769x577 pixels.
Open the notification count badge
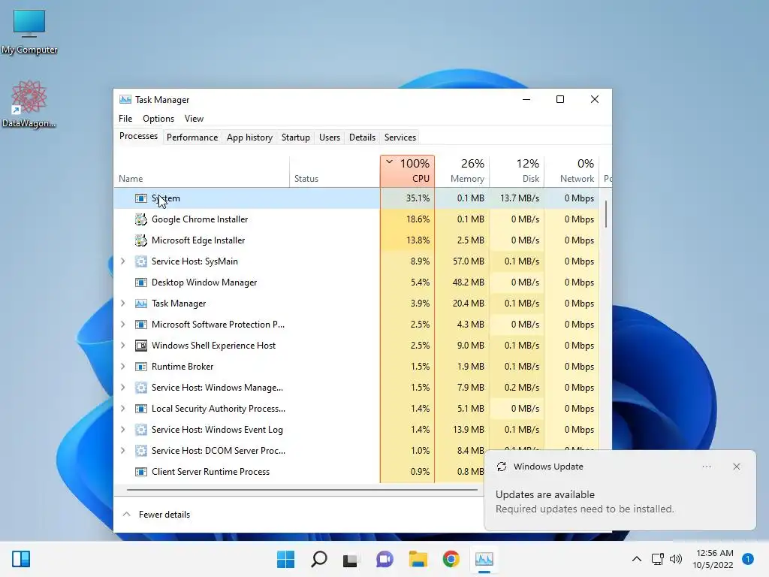click(748, 559)
